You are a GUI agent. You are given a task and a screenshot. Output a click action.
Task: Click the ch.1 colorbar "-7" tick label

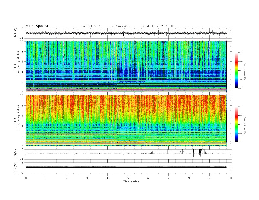coord(241,88)
